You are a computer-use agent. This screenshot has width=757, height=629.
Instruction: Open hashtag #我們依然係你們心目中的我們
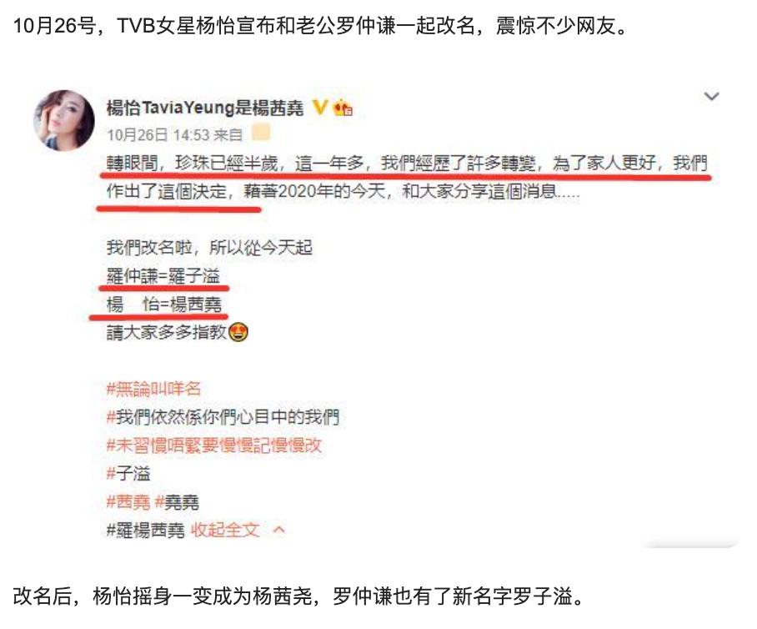223,417
